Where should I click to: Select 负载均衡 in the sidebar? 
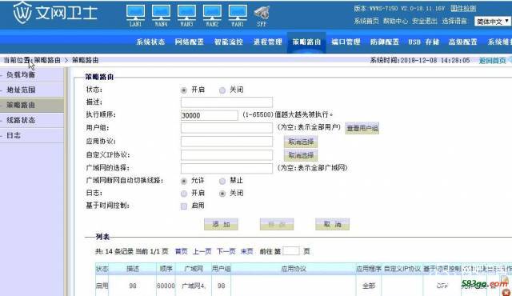tap(32, 74)
